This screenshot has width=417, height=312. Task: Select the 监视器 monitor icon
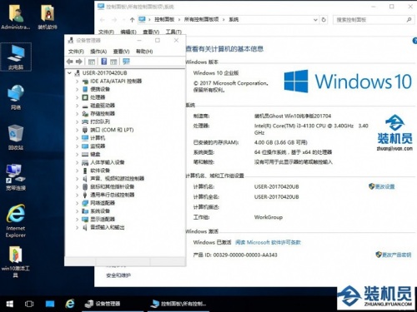coord(85,146)
